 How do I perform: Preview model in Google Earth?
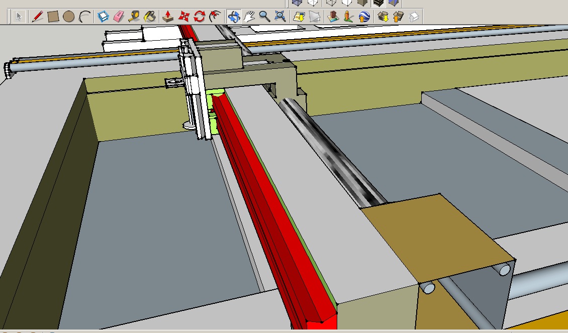(364, 16)
